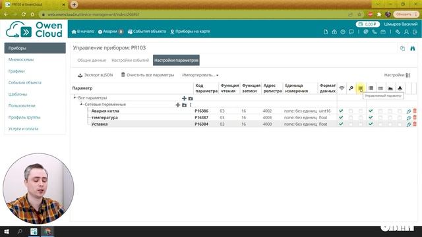Add a folder under Все параметры

(x=191, y=98)
